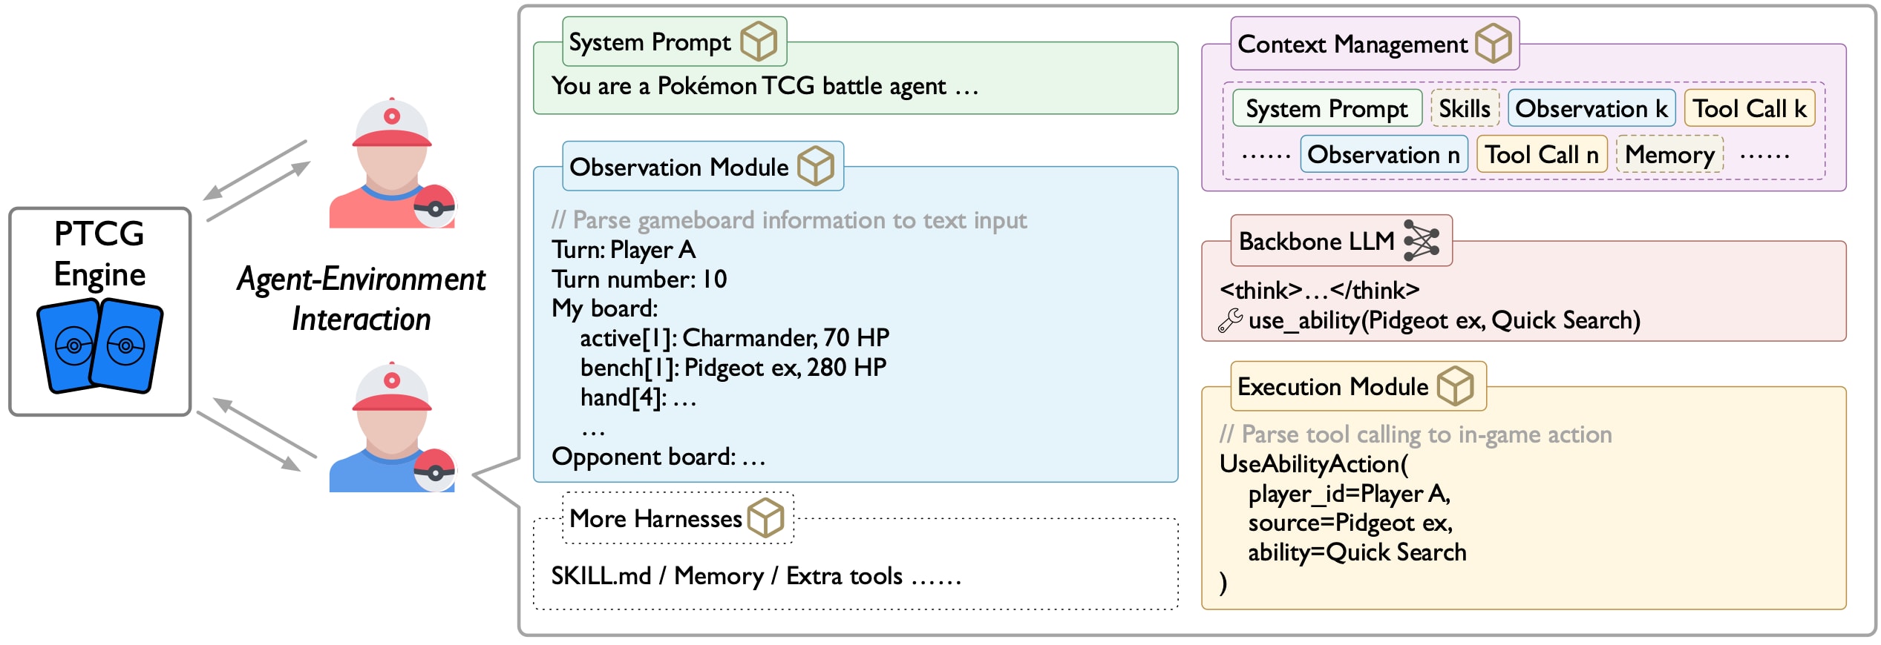Click the Agent-Environment Interaction label

[361, 299]
